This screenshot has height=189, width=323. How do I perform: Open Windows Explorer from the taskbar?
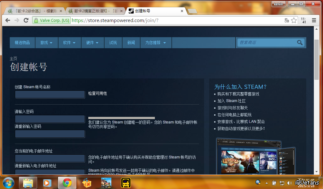[28, 183]
